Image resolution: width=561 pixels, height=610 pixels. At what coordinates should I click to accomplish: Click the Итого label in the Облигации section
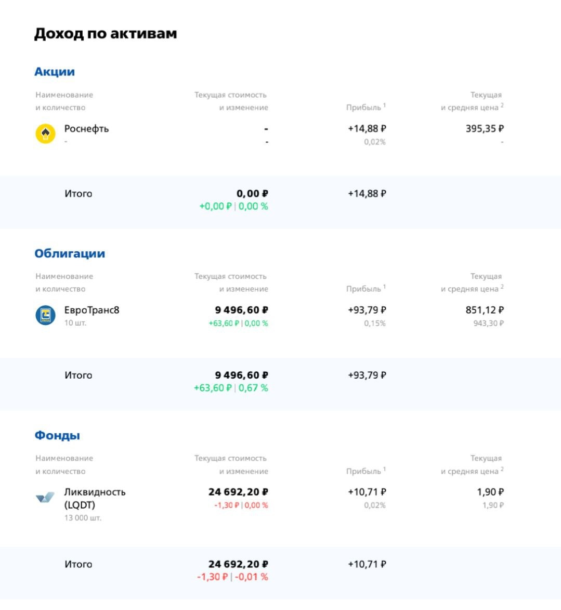tap(78, 375)
